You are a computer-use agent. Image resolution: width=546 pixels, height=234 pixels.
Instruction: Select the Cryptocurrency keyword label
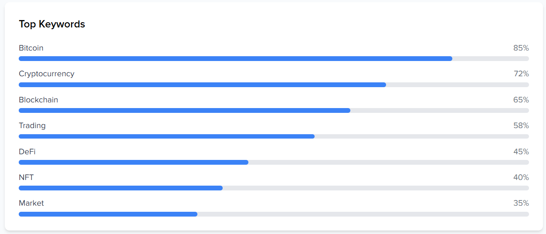coord(47,74)
